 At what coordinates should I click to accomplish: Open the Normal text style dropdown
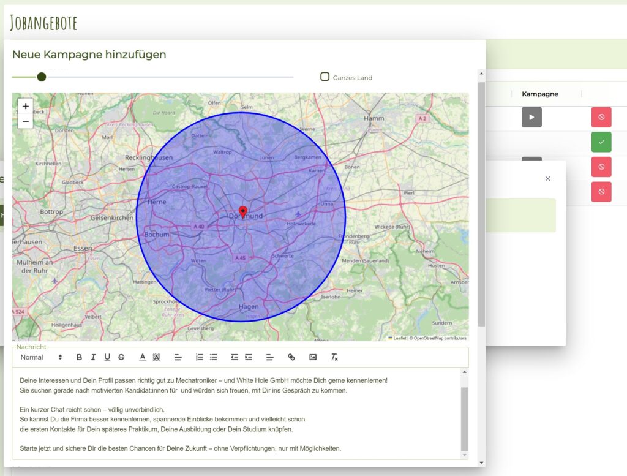(41, 357)
